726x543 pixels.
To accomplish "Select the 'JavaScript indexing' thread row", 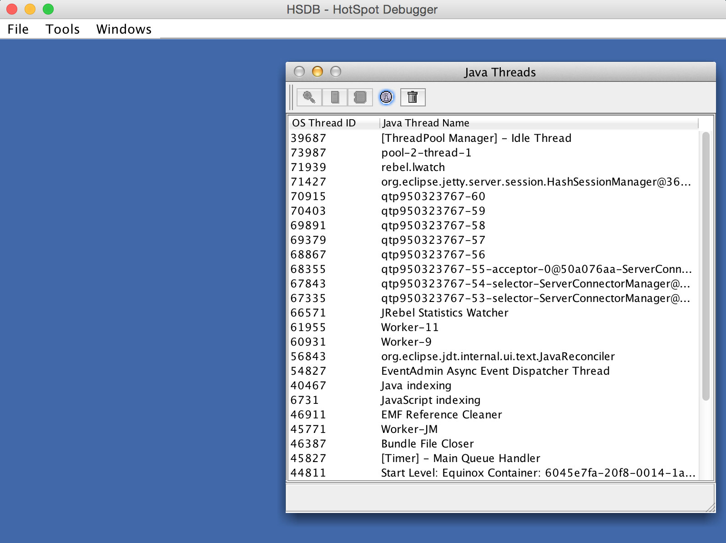I will [494, 400].
